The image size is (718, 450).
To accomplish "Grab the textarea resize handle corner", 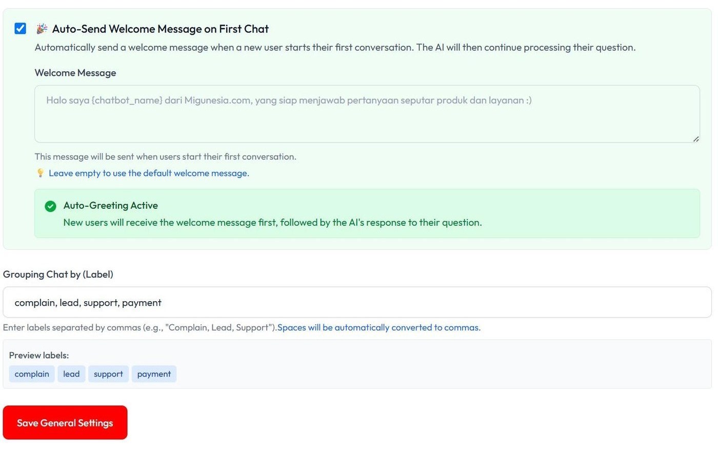I will click(695, 139).
